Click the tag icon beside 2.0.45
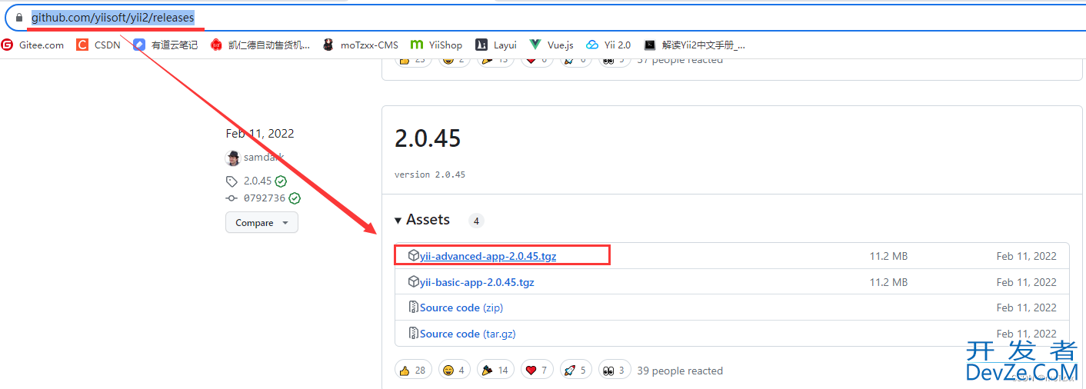1086x389 pixels. [x=232, y=181]
